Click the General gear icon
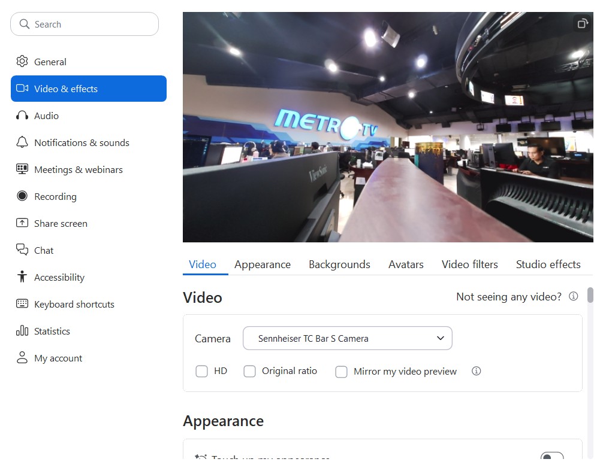 coord(22,62)
